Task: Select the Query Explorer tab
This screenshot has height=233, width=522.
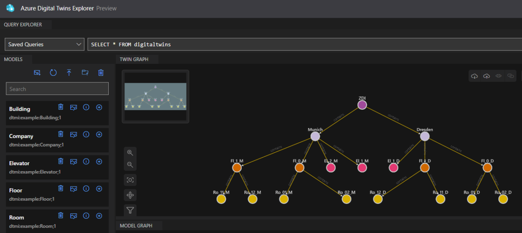Action: 23,25
